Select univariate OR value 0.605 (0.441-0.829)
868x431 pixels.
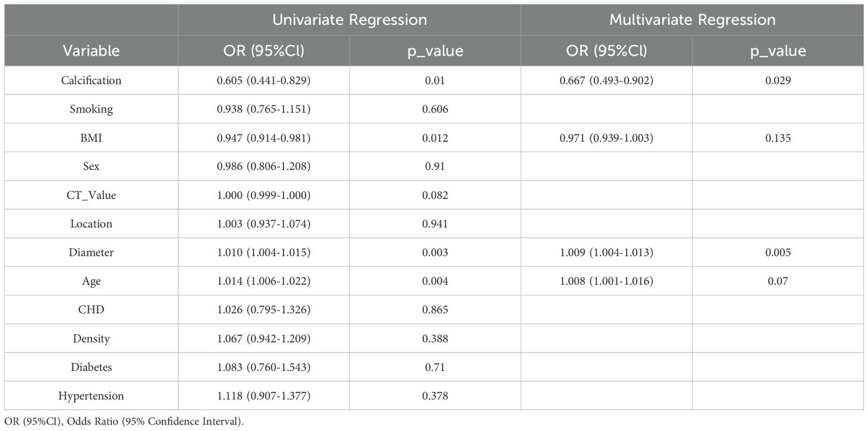(x=263, y=80)
